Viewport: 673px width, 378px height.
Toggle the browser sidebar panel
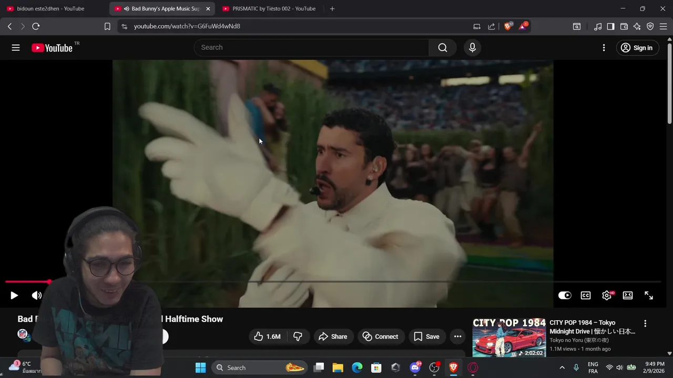click(610, 26)
